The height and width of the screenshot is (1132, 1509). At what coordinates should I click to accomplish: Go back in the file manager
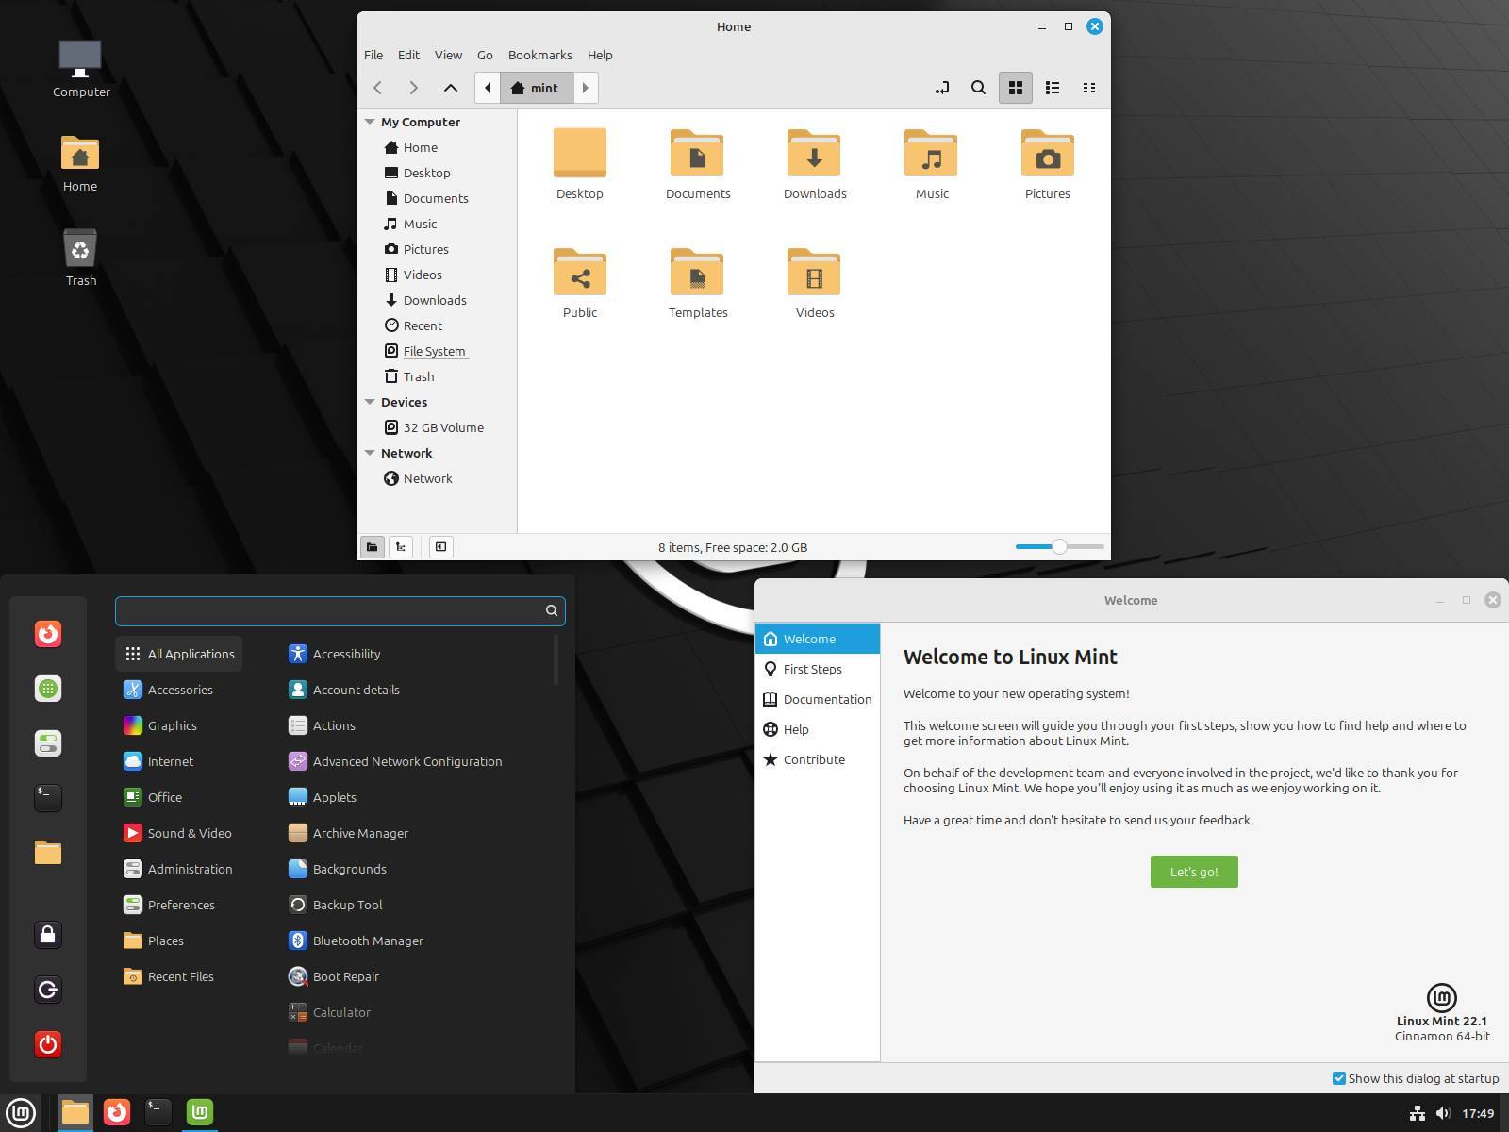(377, 88)
